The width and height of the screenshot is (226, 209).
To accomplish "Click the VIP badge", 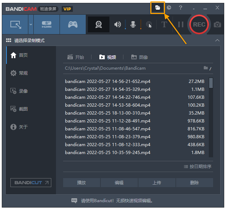I will (x=67, y=9).
